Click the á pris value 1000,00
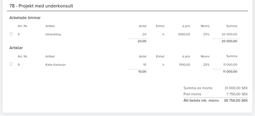This screenshot has width=255, height=116. tap(184, 34)
